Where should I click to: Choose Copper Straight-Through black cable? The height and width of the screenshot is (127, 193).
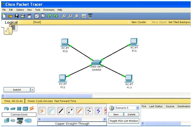click(61, 111)
